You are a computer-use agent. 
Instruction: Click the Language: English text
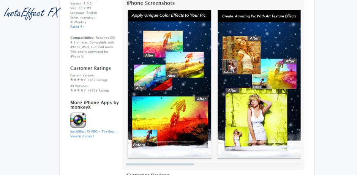point(84,13)
